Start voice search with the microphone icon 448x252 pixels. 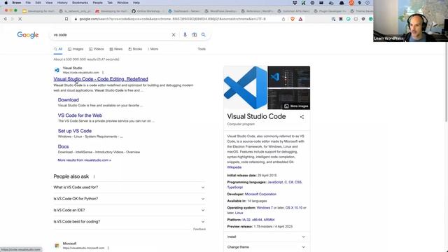coord(185,35)
